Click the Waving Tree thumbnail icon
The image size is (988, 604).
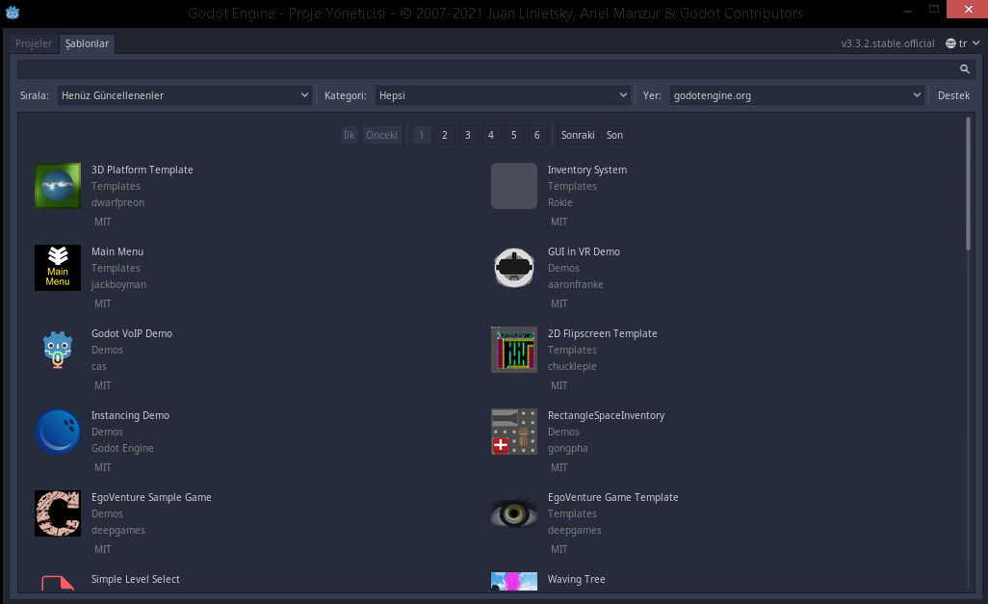[x=514, y=581]
